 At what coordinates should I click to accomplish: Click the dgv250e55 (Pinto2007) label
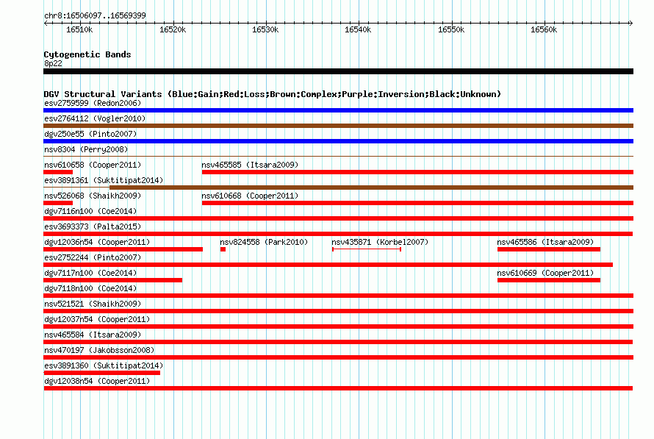click(x=90, y=134)
